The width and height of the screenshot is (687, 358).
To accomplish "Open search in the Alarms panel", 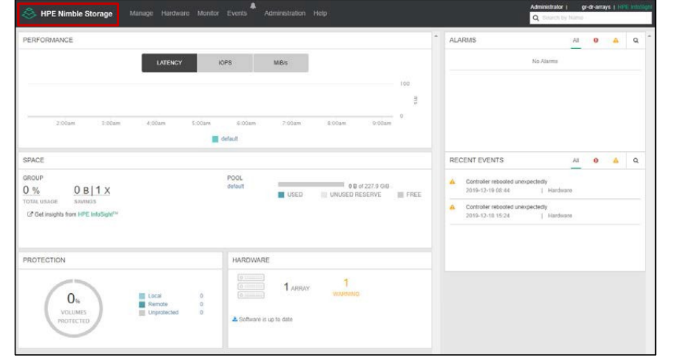I will pos(636,41).
